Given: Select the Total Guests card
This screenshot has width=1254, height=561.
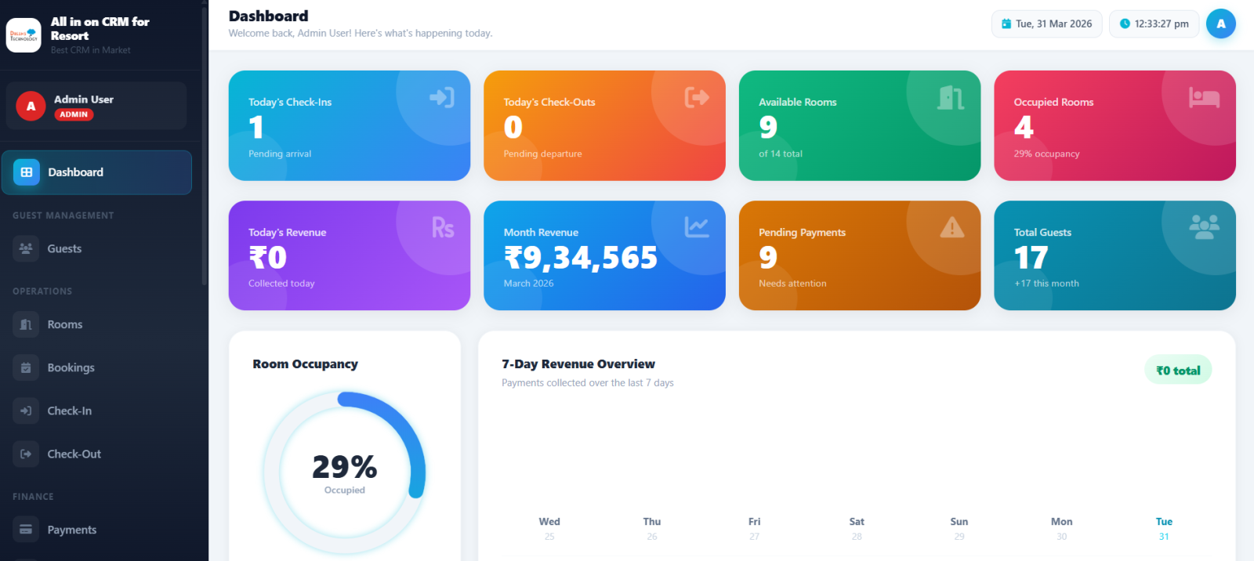Looking at the screenshot, I should click(x=1114, y=255).
